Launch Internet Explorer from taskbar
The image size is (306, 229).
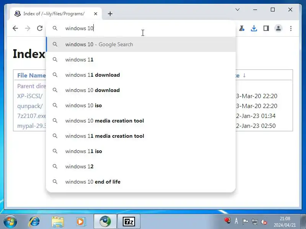pyautogui.click(x=34, y=222)
